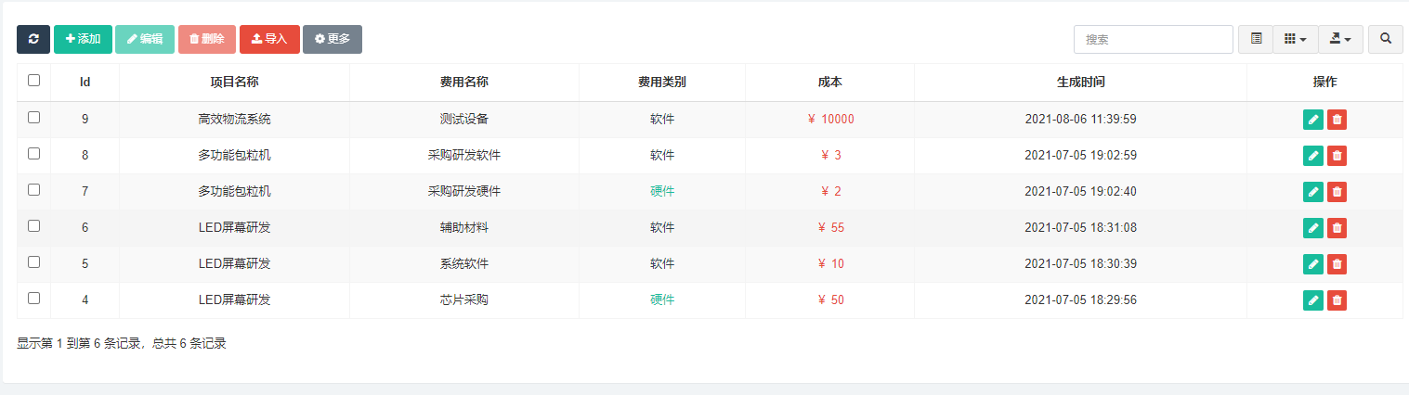
Task: Click the trash delete icon for 测试设备 row
Action: [x=1337, y=120]
